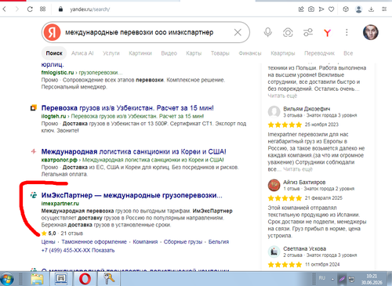This screenshot has width=392, height=286.
Task: Open the ilogteh.ru domain link
Action: 53,116
